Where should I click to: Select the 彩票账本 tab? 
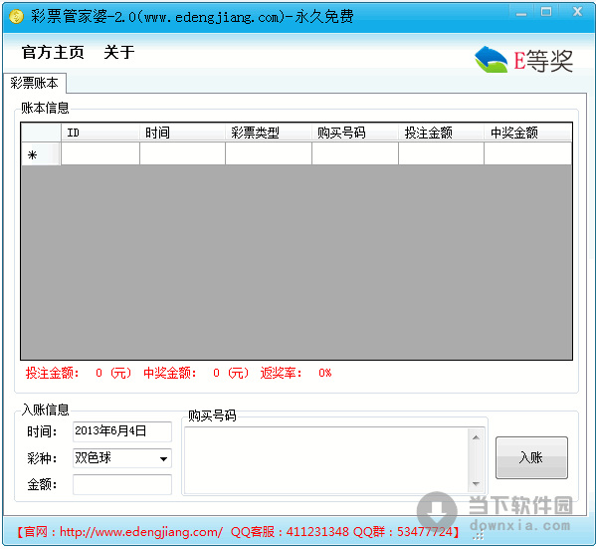tap(34, 83)
